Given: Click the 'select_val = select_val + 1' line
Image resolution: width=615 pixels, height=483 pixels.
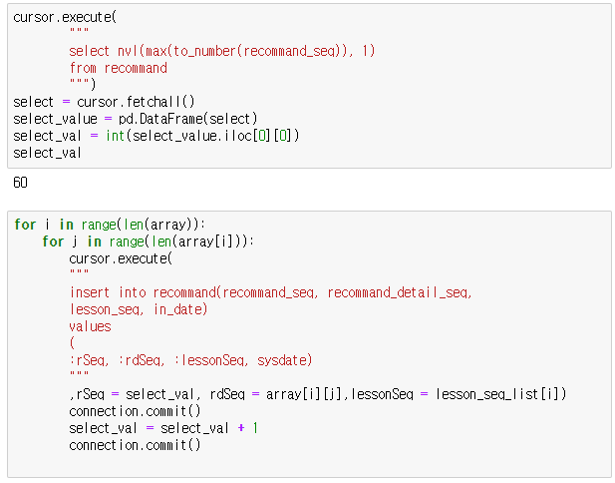Looking at the screenshot, I should tap(163, 428).
